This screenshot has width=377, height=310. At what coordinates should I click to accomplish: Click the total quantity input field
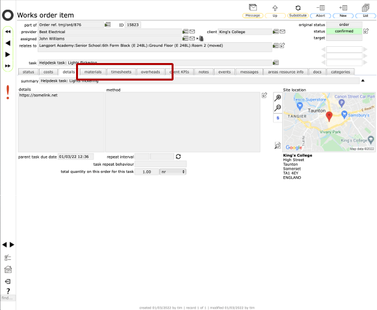pos(147,172)
